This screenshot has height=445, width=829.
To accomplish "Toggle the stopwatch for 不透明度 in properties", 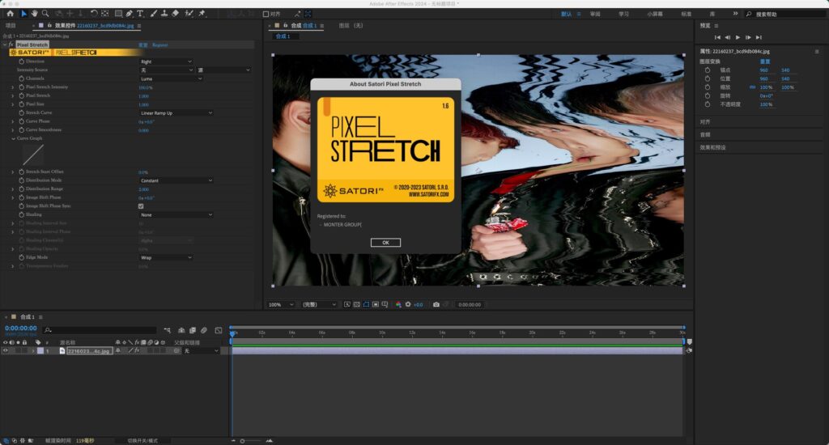I will tap(708, 104).
